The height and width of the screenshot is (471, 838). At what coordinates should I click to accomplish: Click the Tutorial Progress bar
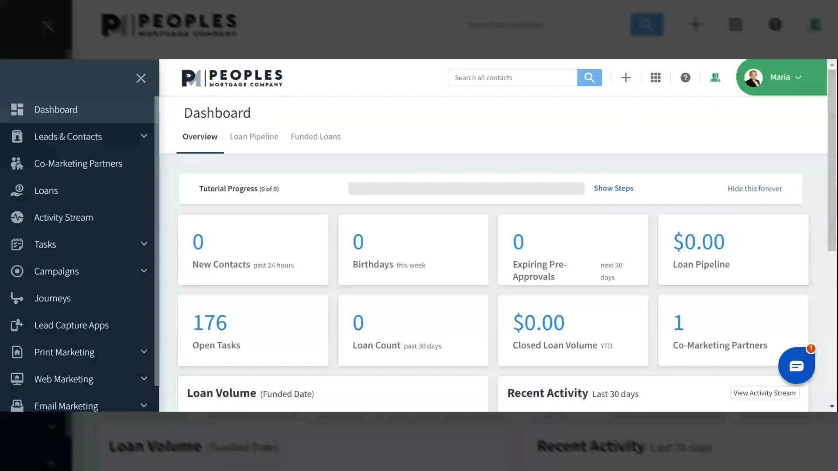pos(466,188)
